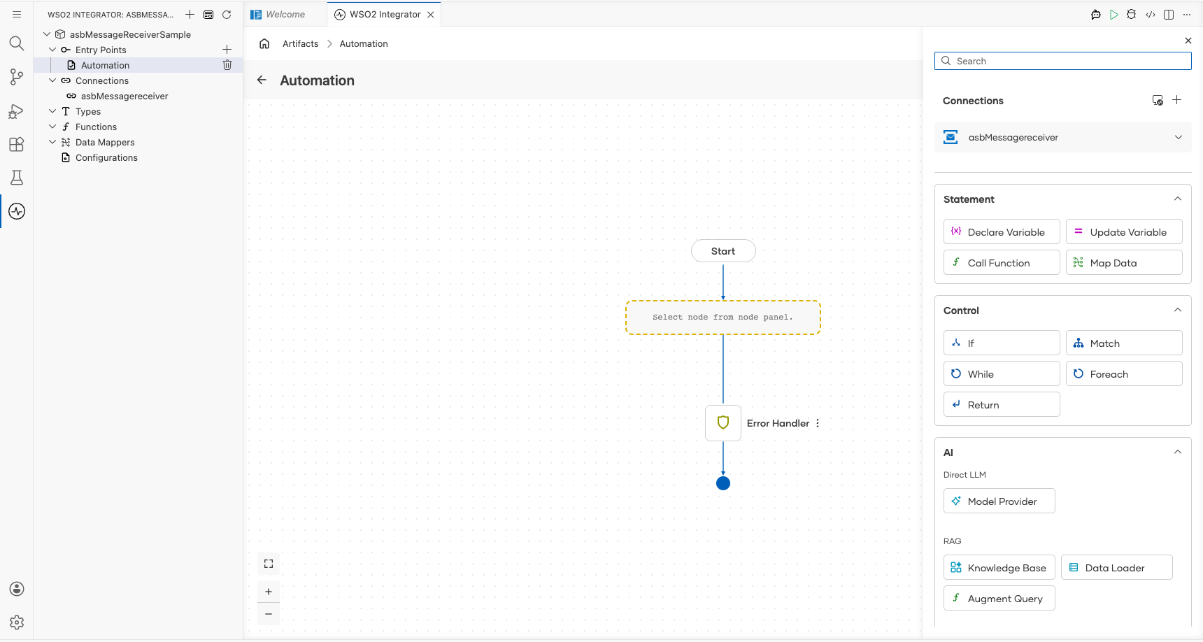
Task: Add a new connection plus icon
Action: [1177, 100]
